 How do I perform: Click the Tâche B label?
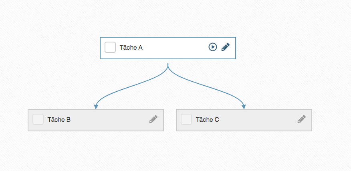click(x=59, y=119)
